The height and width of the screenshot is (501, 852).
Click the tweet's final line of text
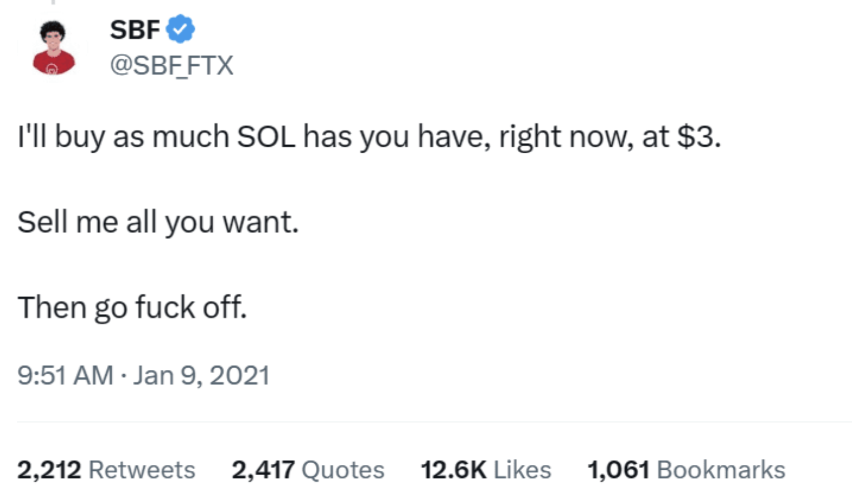click(x=132, y=307)
